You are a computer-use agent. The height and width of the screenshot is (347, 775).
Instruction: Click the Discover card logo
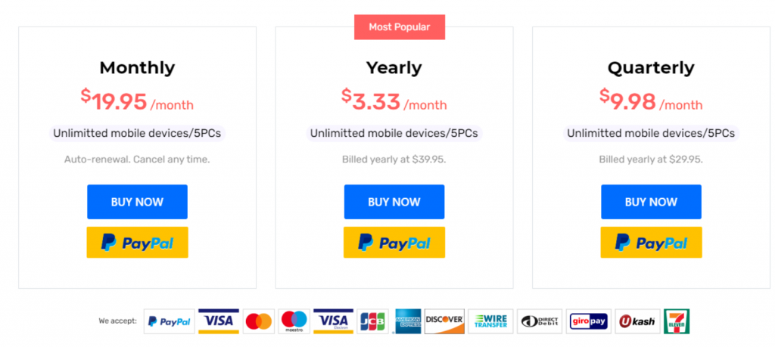coord(444,321)
